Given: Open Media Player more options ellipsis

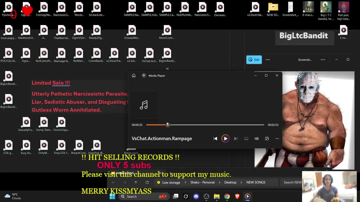Looking at the screenshot, I should tap(277, 139).
